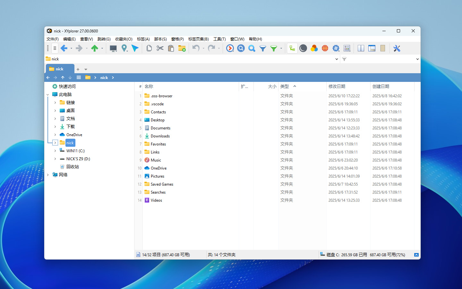Click the Copy pages icon
This screenshot has height=289, width=462.
coord(149,48)
